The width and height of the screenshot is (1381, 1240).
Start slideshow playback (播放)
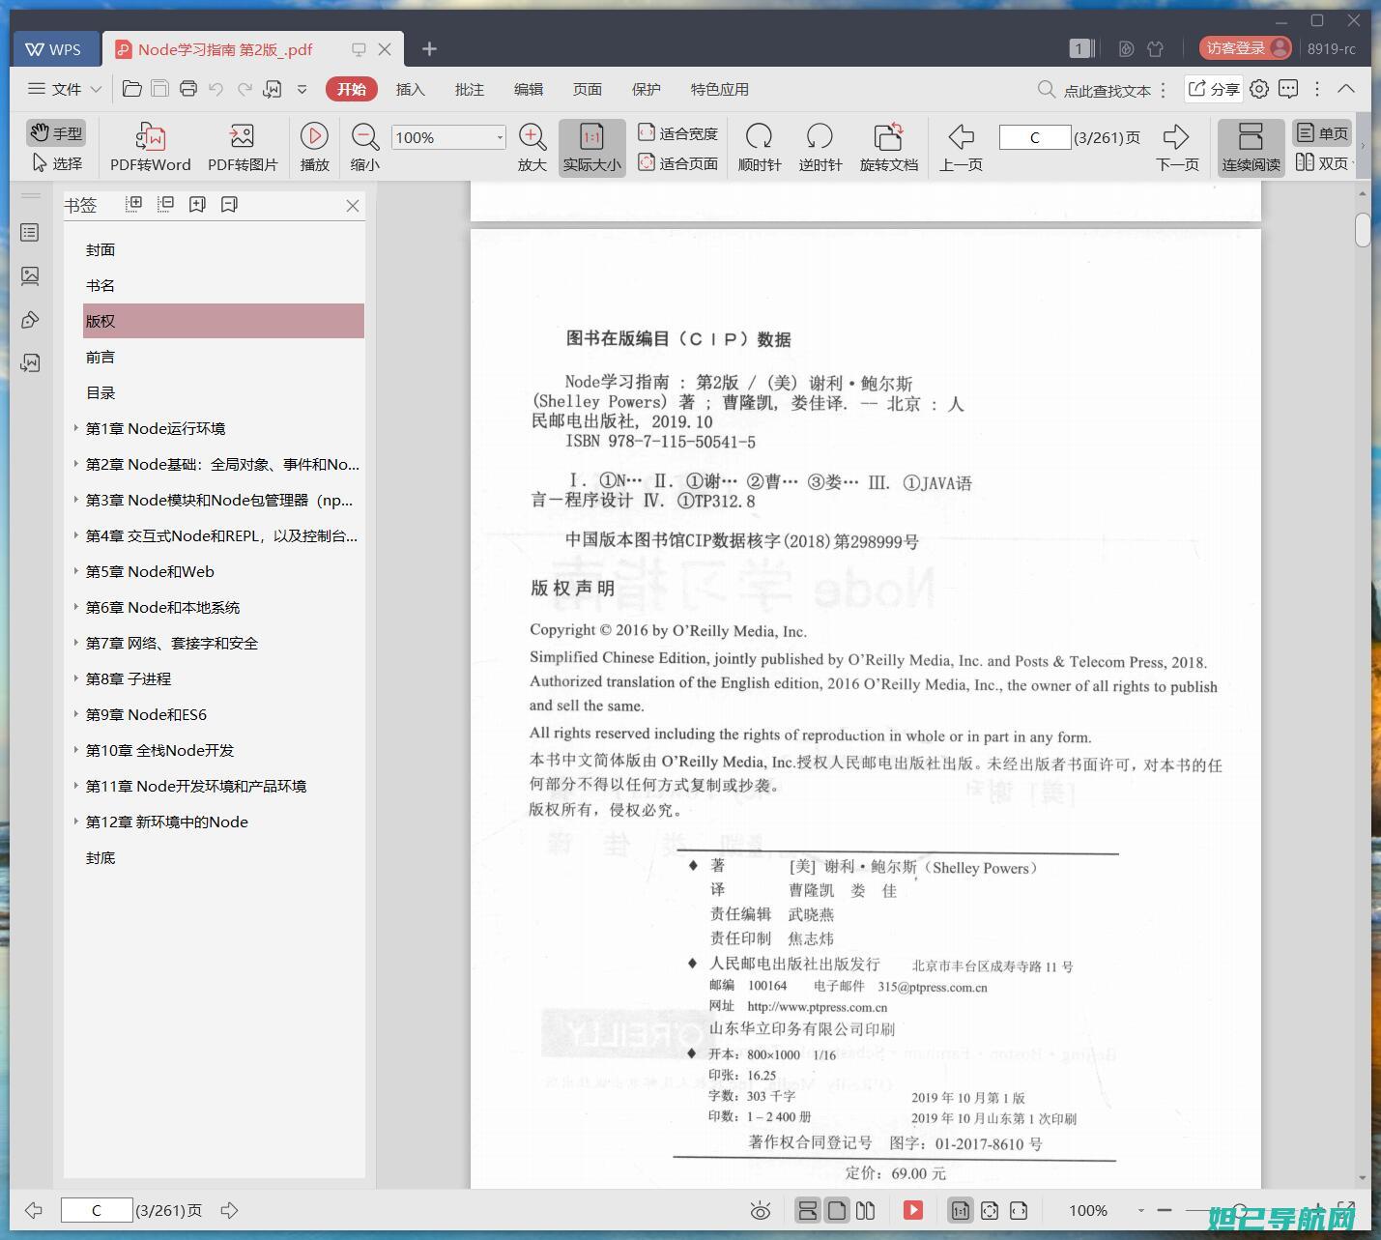tap(314, 148)
